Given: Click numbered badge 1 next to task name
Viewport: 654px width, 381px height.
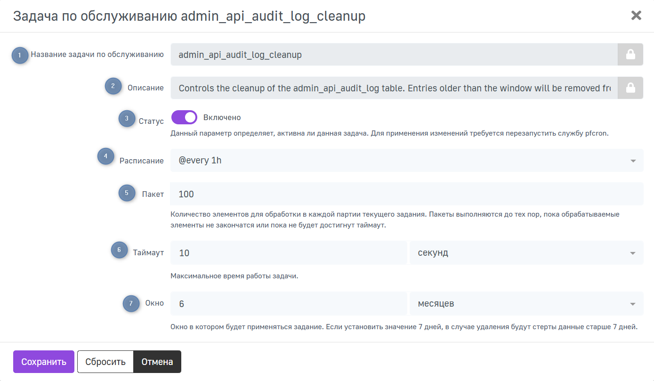Looking at the screenshot, I should click(x=20, y=55).
